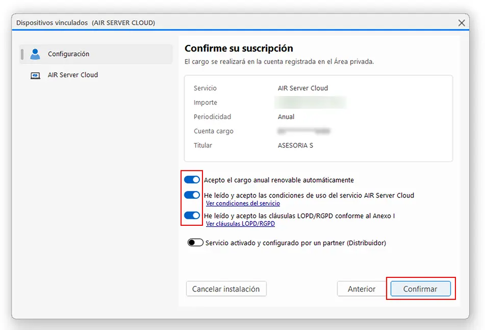Open the Ver condiciones del servicio link
This screenshot has height=330, width=485.
pos(243,203)
